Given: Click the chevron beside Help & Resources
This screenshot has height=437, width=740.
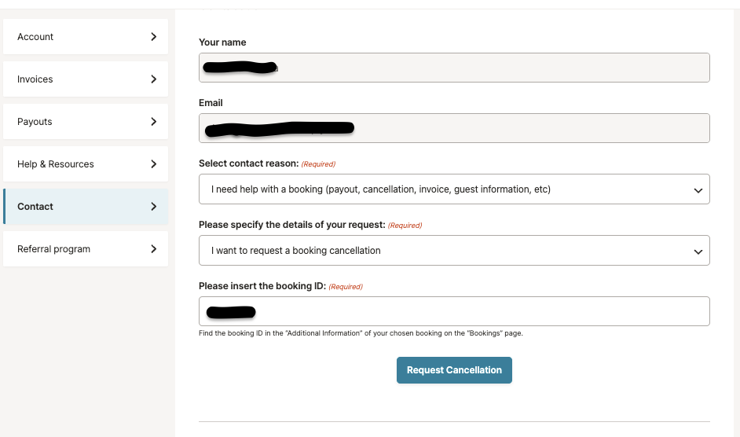Looking at the screenshot, I should pyautogui.click(x=153, y=164).
